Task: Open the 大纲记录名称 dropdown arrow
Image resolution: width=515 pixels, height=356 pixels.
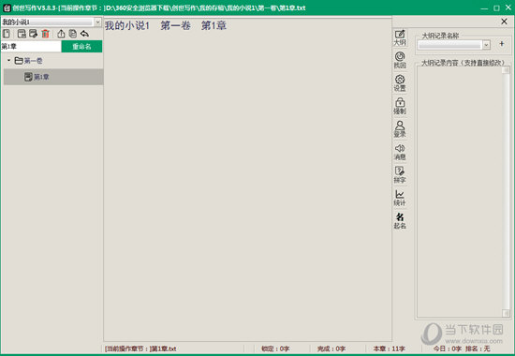Action: (486, 45)
